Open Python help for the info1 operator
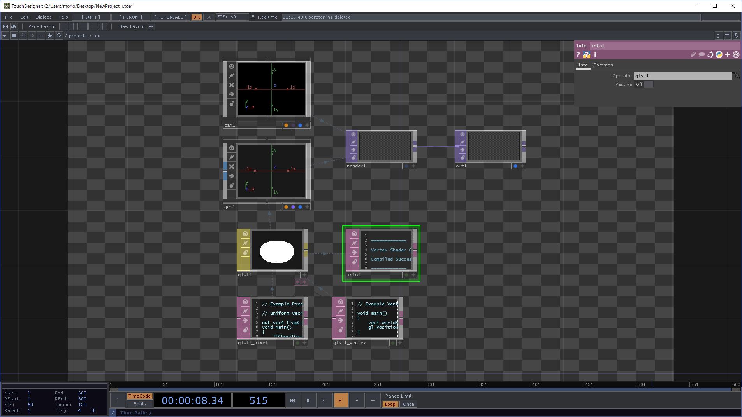Image resolution: width=742 pixels, height=417 pixels. pos(587,54)
